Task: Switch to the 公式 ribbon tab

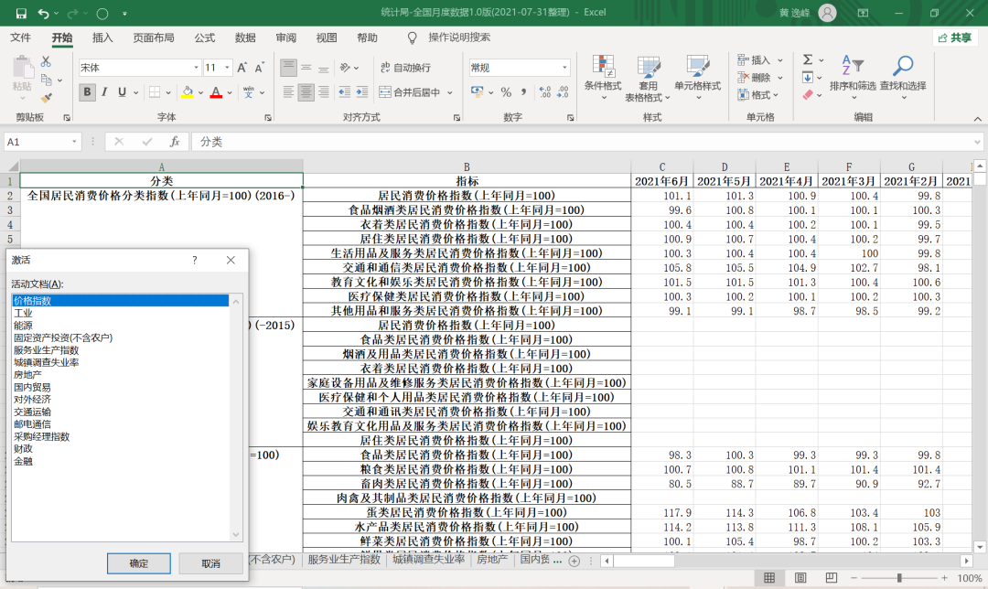Action: point(203,37)
